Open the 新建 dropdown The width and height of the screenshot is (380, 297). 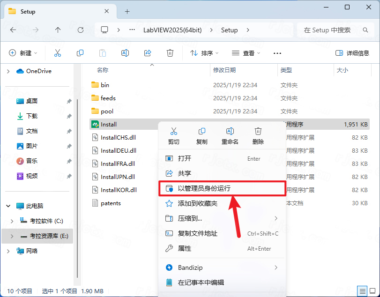(23, 53)
